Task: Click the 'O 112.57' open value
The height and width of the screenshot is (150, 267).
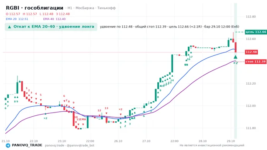Action: 13,14
